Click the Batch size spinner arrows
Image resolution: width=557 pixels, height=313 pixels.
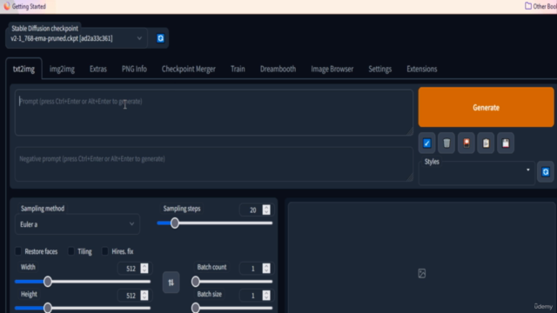point(266,296)
